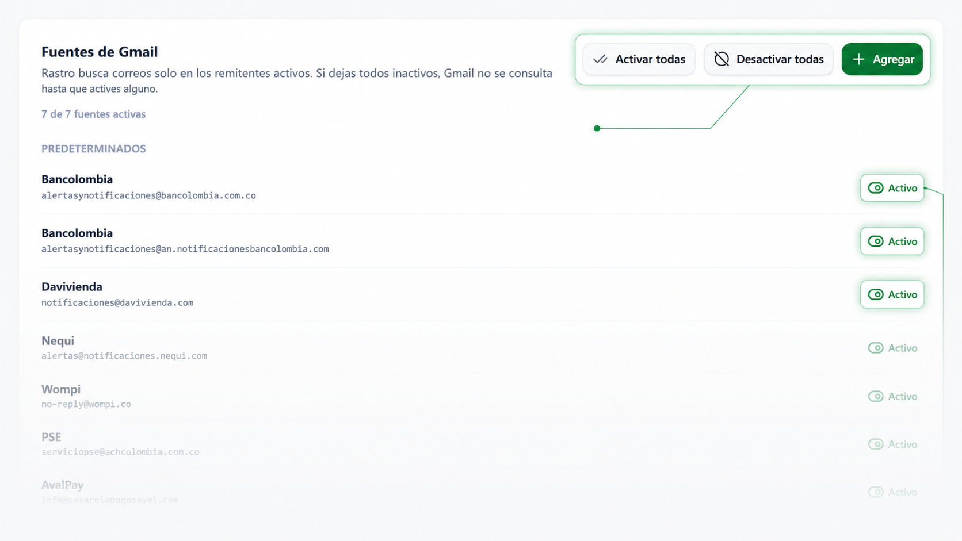This screenshot has width=962, height=541.
Task: Click the address serviciopse@achcolombia.com.co
Action: (x=120, y=452)
